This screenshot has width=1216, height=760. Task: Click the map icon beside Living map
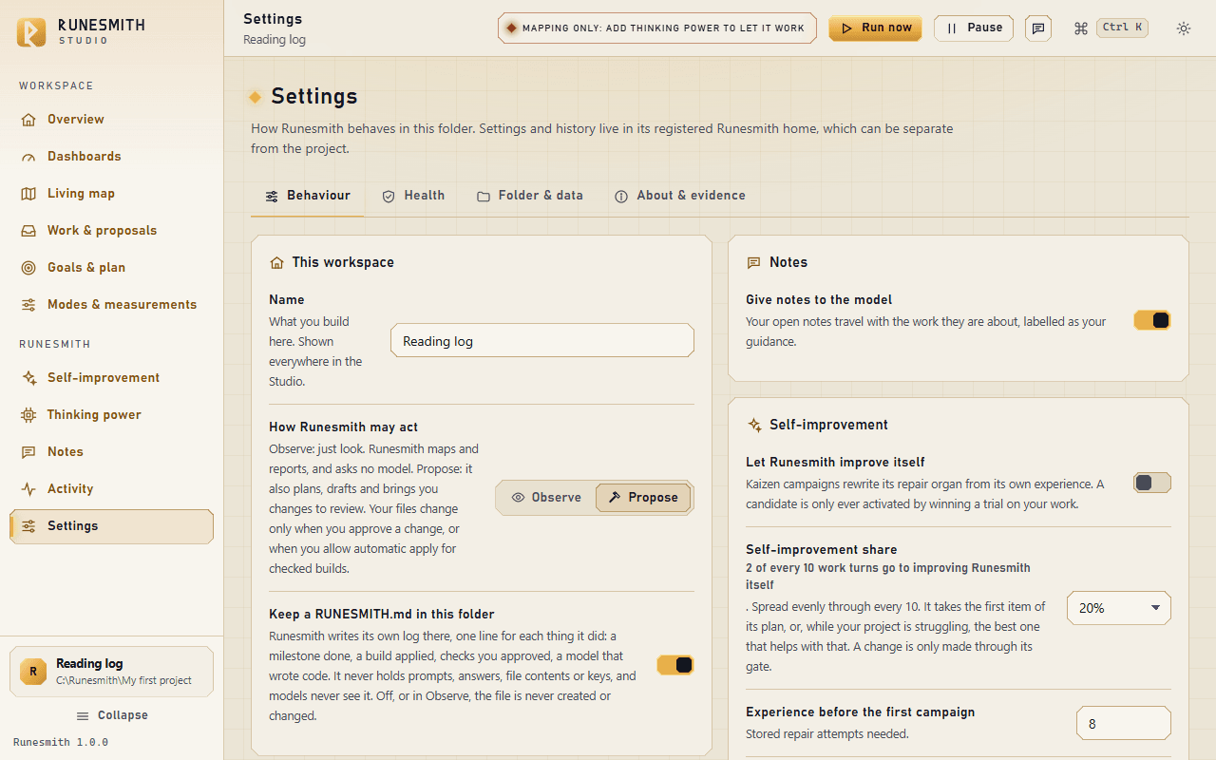point(28,194)
